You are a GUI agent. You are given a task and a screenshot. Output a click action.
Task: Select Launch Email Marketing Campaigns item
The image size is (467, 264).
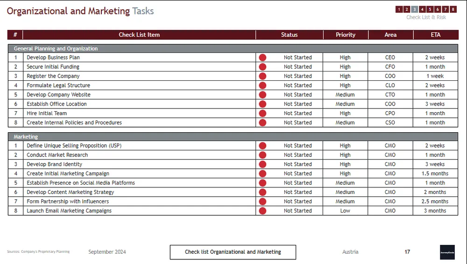tap(69, 211)
